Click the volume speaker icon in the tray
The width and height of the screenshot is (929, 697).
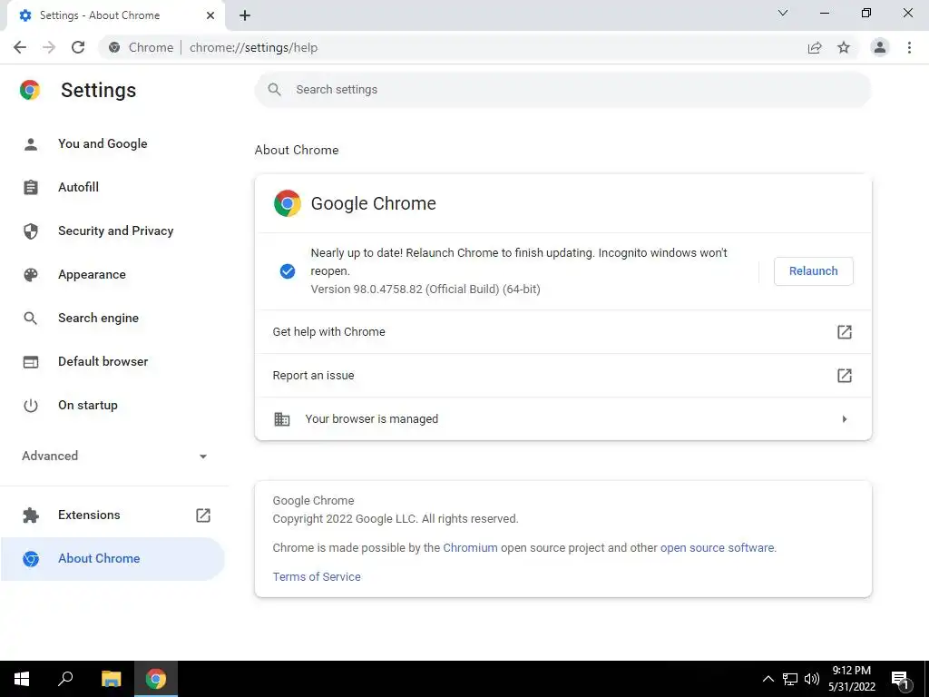812,679
